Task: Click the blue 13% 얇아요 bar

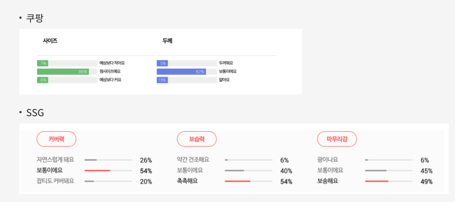Action: [162, 80]
